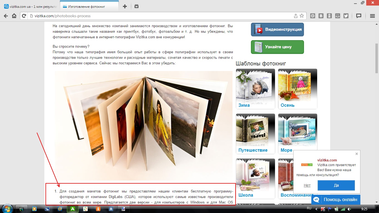Viewport: 379px width, 213px height.
Task: Close the vizitka.com greeting popup
Action: tap(357, 154)
